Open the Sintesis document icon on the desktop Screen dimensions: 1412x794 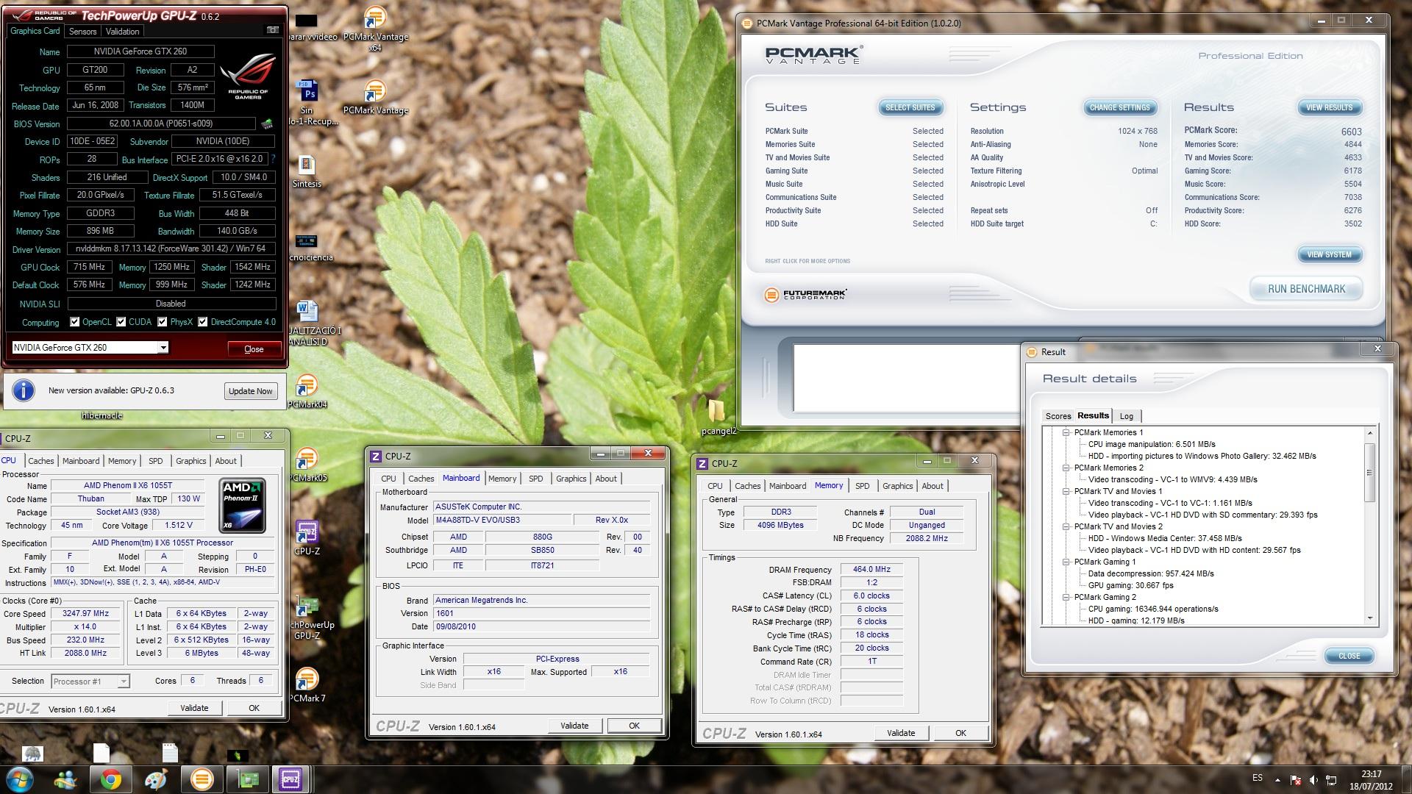(x=307, y=171)
